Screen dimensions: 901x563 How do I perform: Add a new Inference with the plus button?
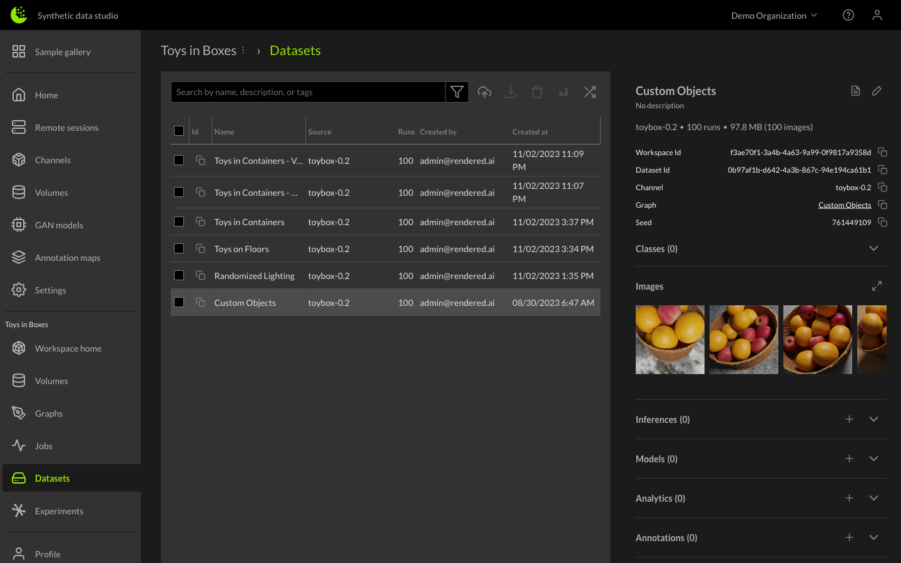tap(849, 419)
